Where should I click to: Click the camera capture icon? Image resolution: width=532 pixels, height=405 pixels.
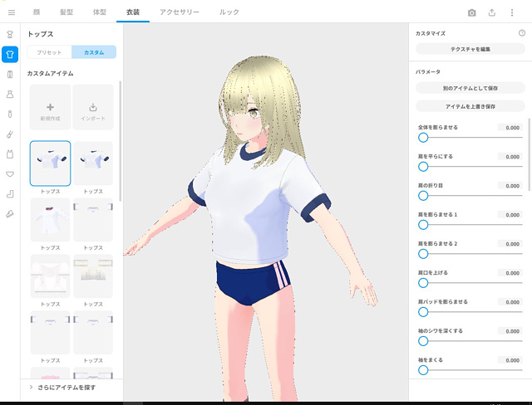[471, 12]
